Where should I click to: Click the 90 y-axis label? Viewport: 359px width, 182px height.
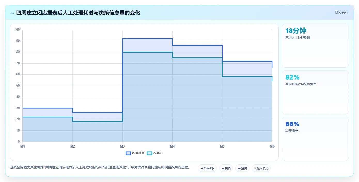[x=18, y=41]
